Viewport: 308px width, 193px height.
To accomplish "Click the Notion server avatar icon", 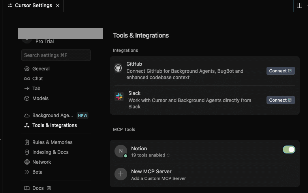I will click(121, 151).
